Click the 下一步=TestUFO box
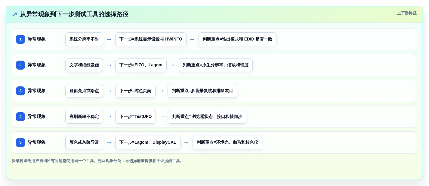Image resolution: width=429 pixels, height=186 pixels. (x=135, y=117)
